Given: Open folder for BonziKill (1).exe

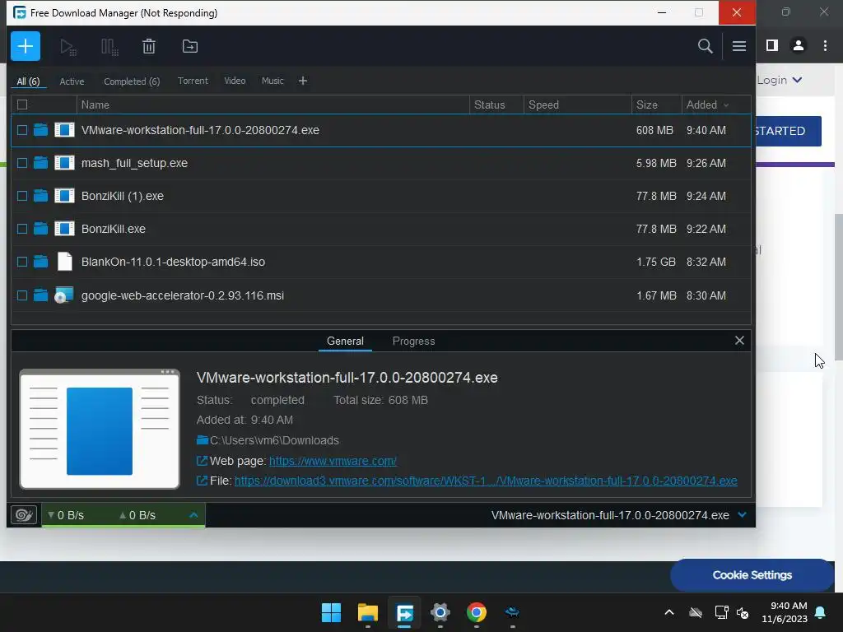Looking at the screenshot, I should pyautogui.click(x=41, y=196).
